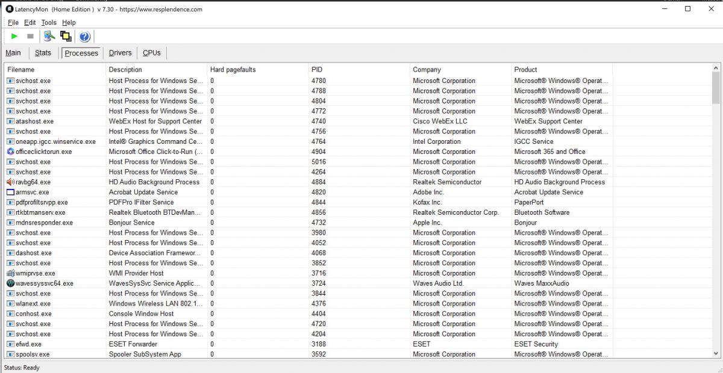Click the "WMI Provider Host" description cell

(136, 273)
